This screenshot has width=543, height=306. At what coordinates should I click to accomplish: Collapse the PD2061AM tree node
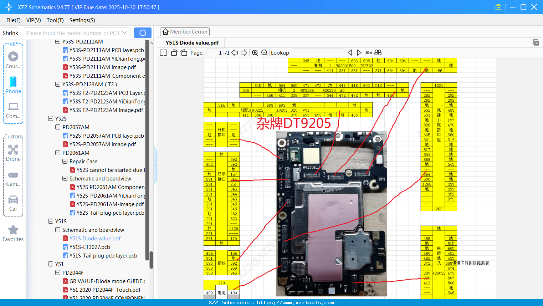coord(57,153)
